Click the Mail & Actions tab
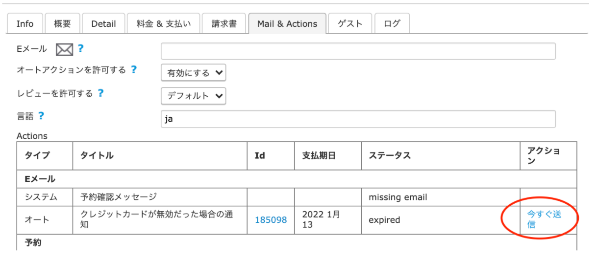Image resolution: width=596 pixels, height=258 pixels. click(287, 23)
